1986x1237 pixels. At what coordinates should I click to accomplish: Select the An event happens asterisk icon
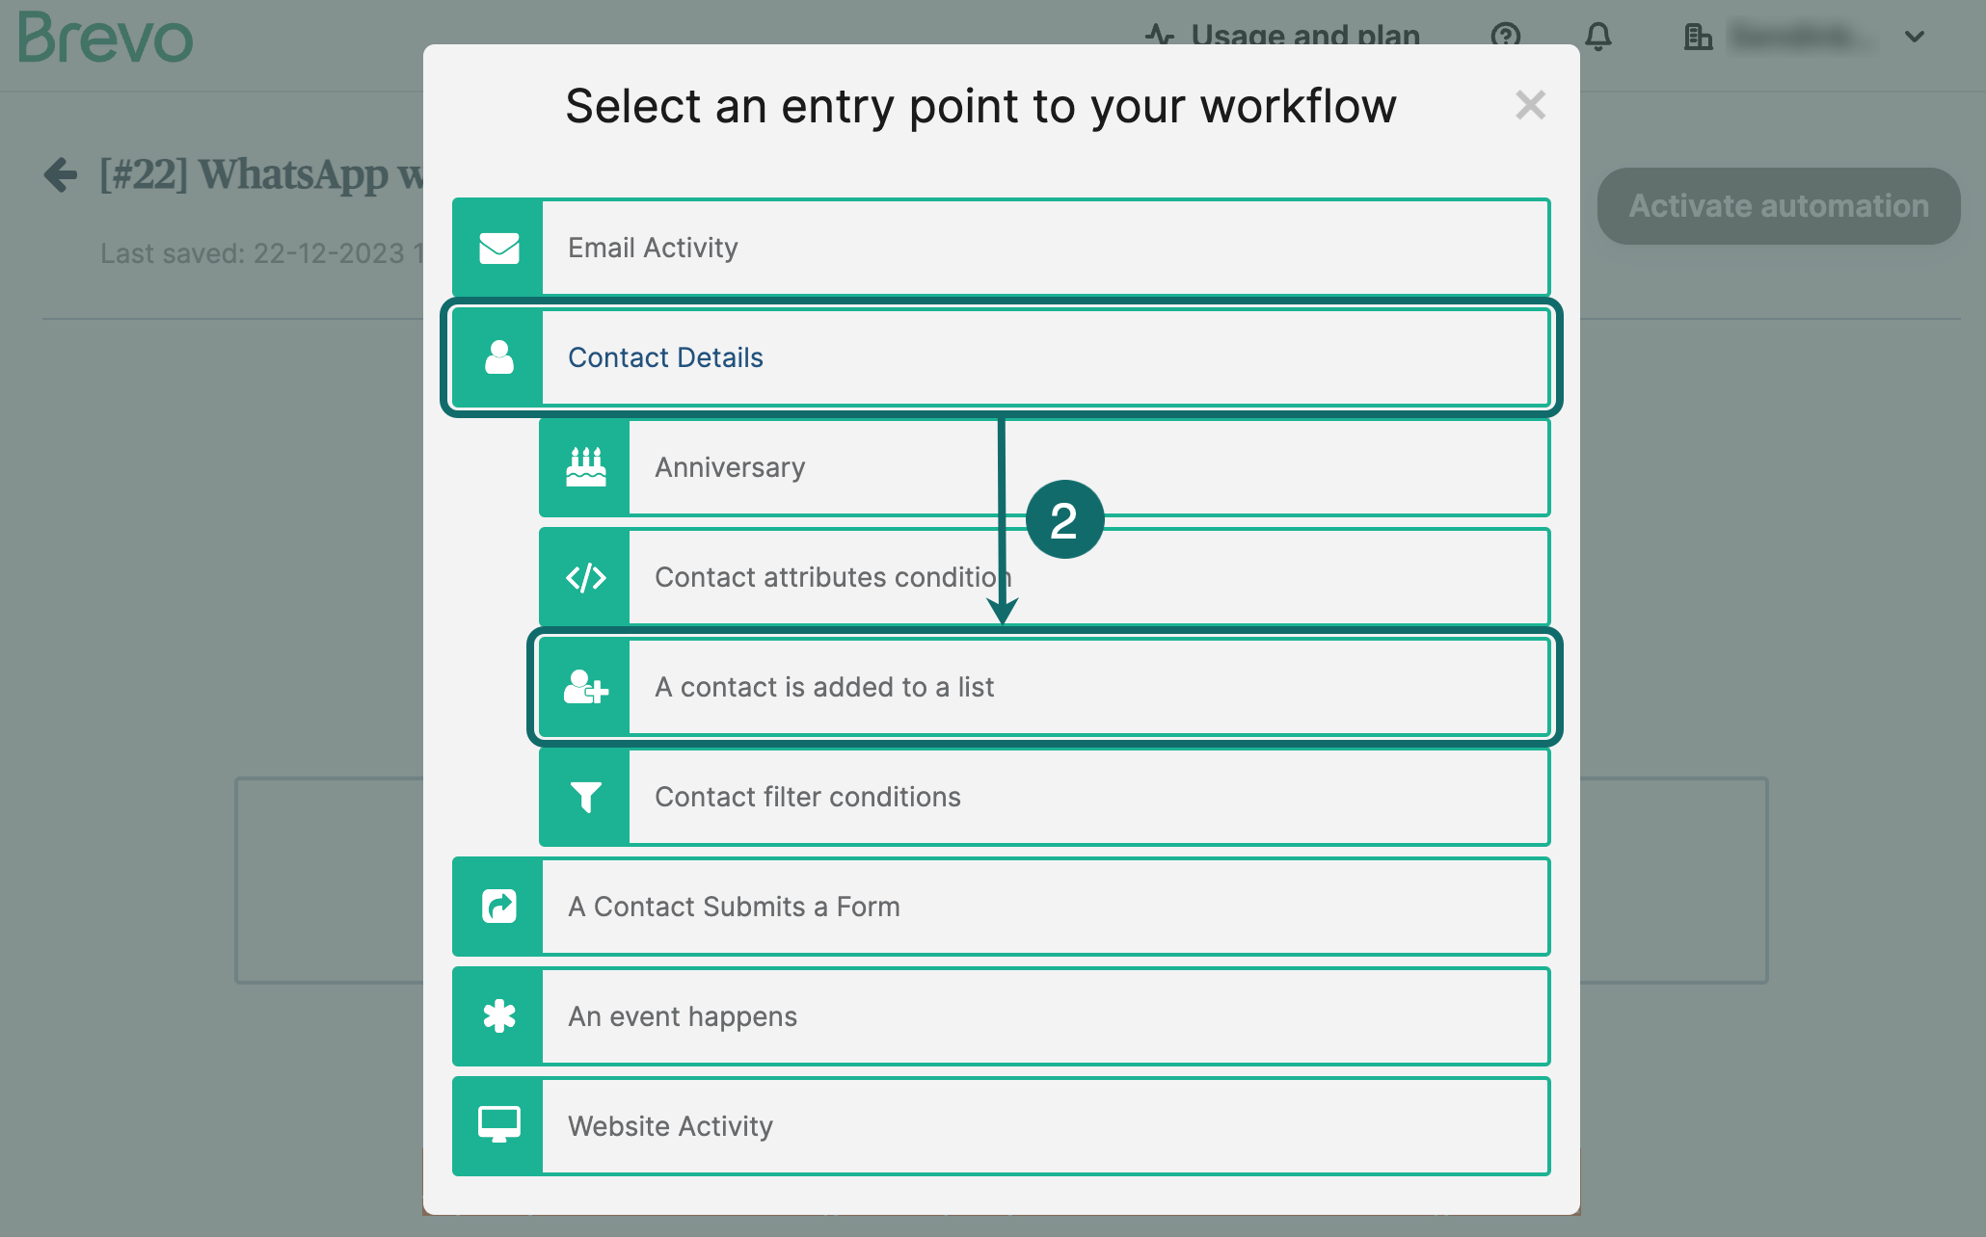496,1016
